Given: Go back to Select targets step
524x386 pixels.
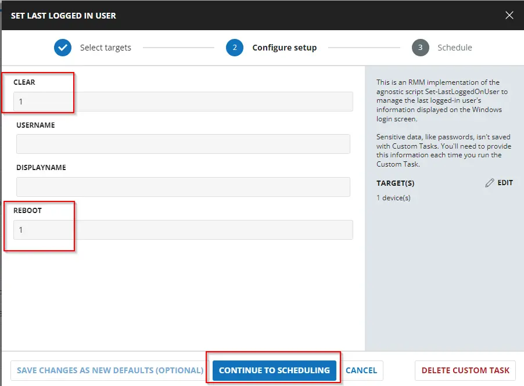Looking at the screenshot, I should [x=106, y=48].
